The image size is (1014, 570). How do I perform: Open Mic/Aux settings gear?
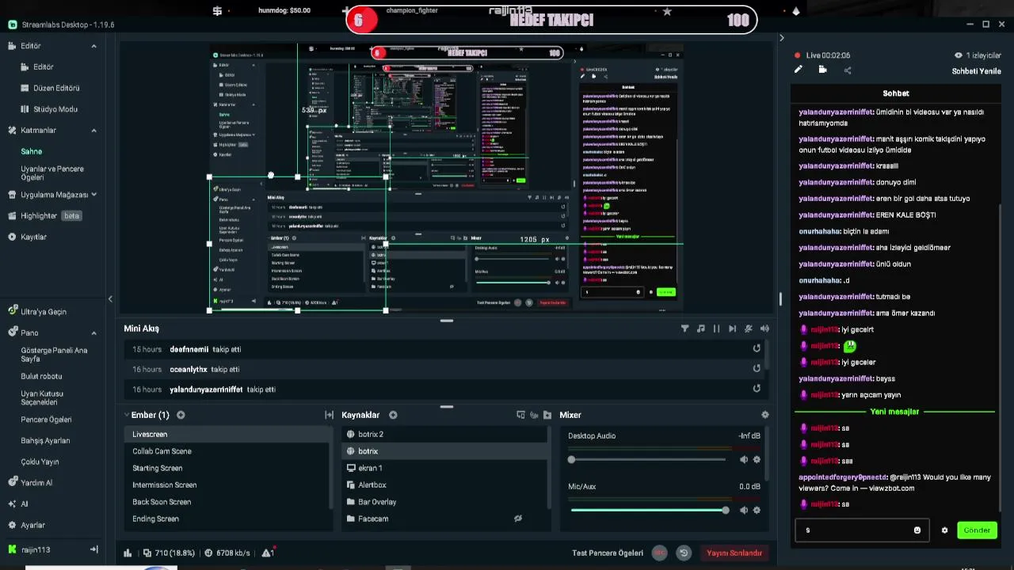pyautogui.click(x=757, y=510)
